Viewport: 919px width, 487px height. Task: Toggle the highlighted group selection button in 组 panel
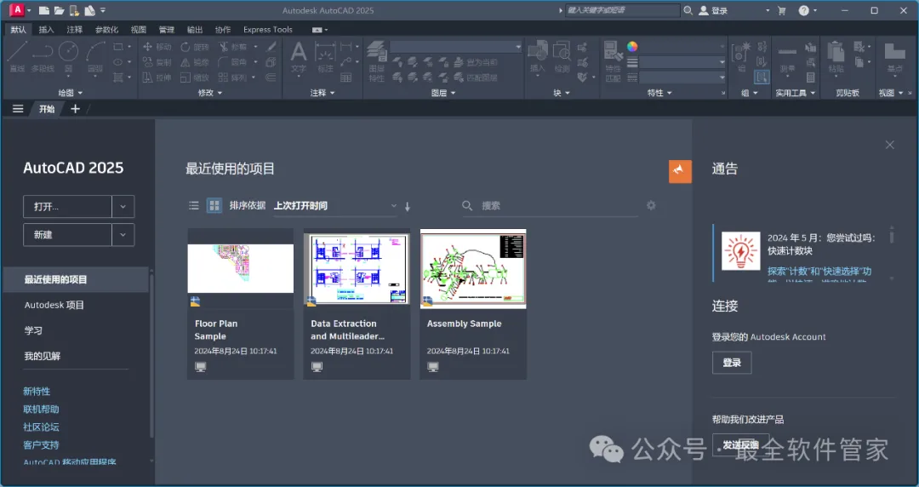point(762,77)
